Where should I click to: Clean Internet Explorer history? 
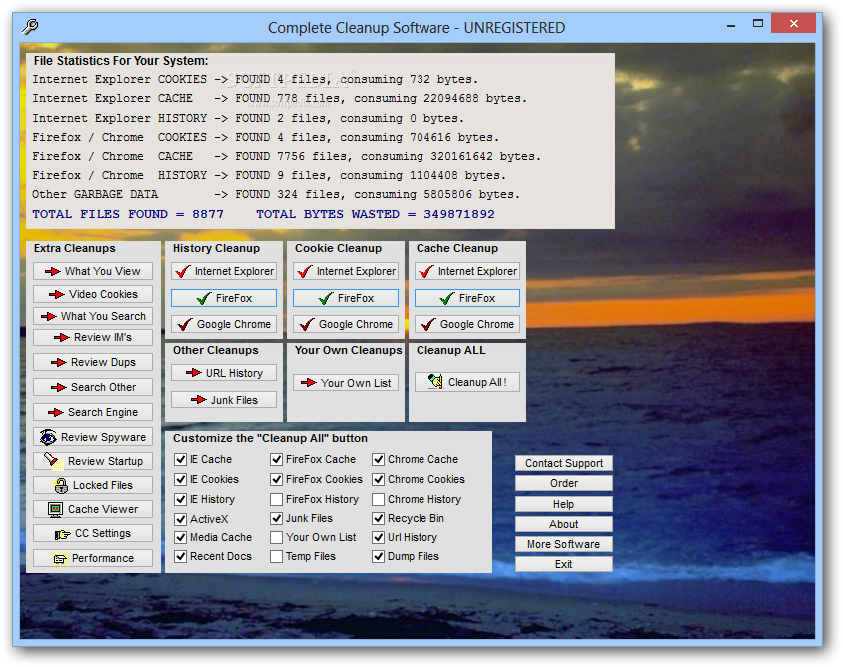pyautogui.click(x=224, y=271)
